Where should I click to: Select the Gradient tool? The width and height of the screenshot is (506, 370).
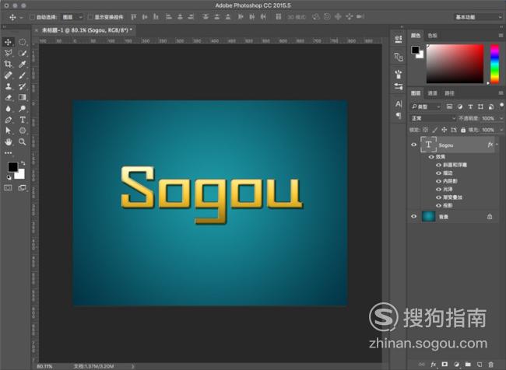click(x=22, y=97)
